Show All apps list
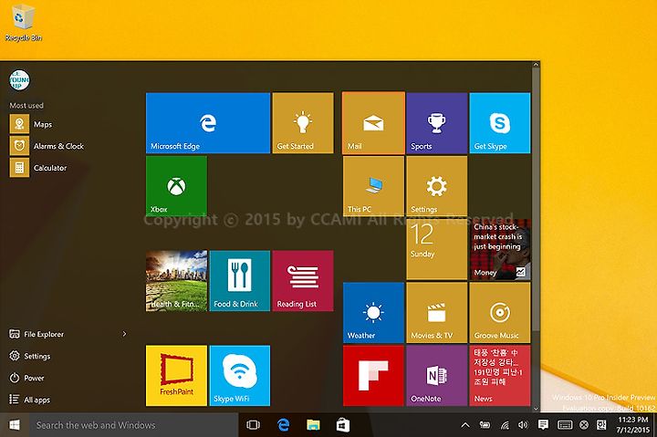This screenshot has width=657, height=437. pos(30,400)
